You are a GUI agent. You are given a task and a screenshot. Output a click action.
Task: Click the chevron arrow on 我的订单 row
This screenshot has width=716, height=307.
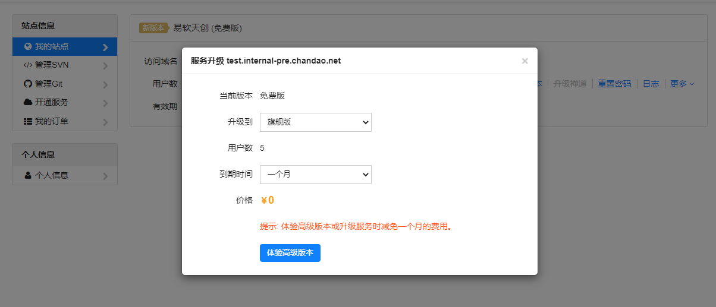click(105, 122)
